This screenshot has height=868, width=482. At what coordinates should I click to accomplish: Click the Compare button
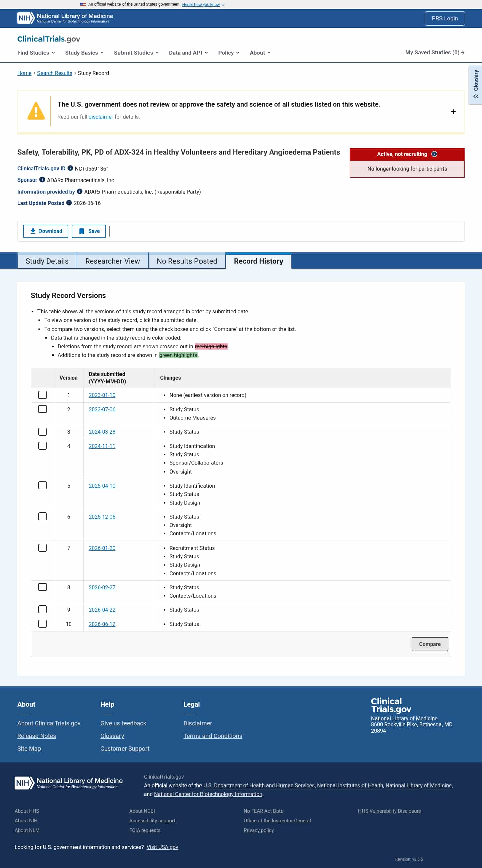[430, 644]
